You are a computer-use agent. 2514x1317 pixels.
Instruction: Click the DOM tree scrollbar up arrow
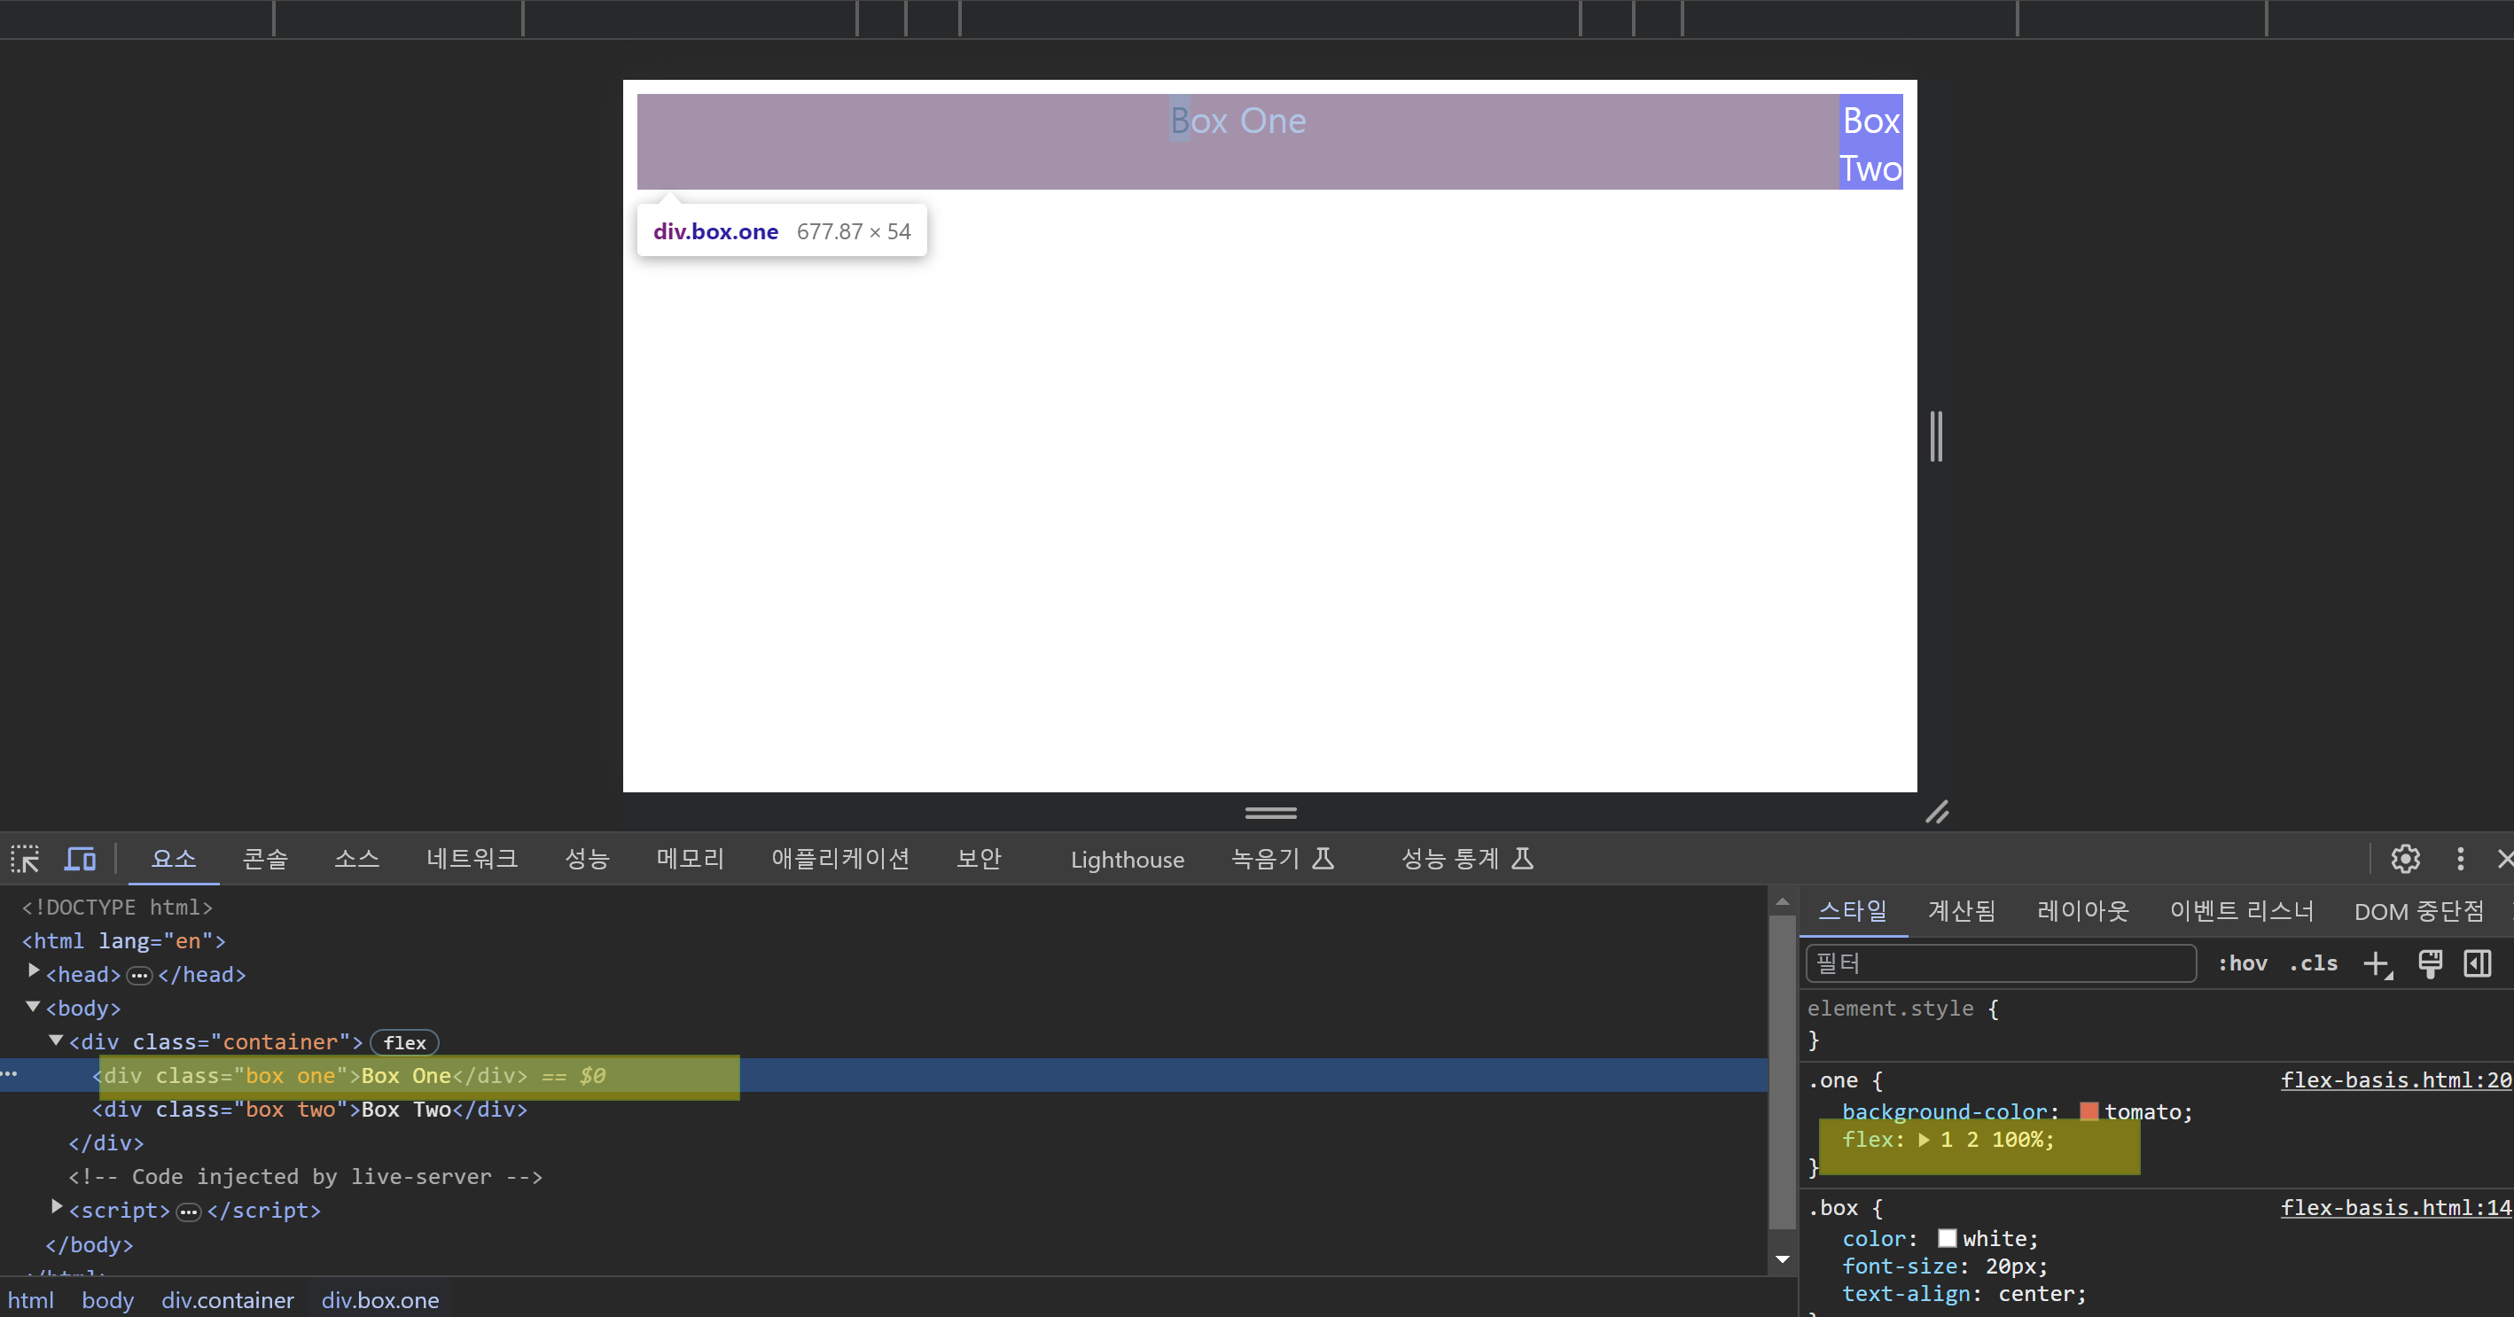(x=1782, y=902)
